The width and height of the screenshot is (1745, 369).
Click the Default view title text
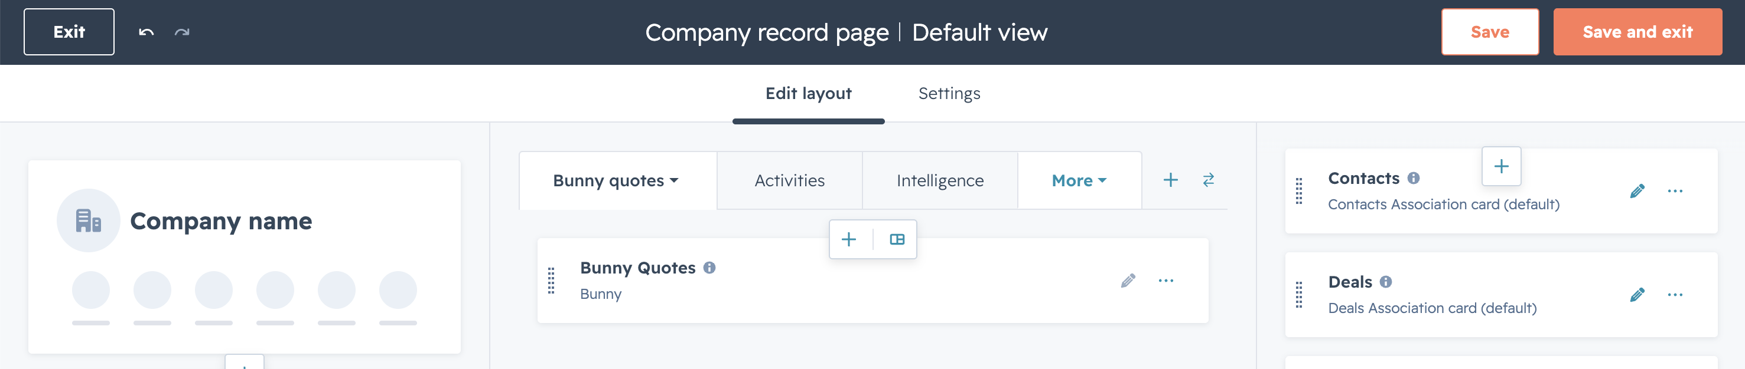pyautogui.click(x=979, y=32)
